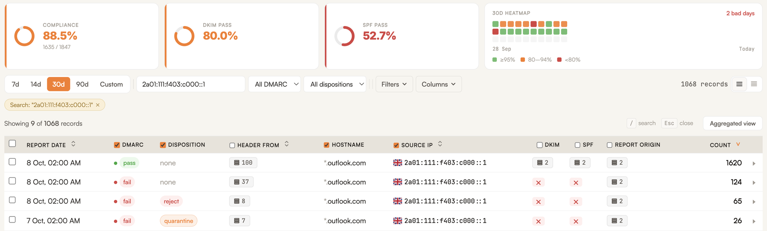Click the reject disposition tag
767x231 pixels.
coord(171,201)
